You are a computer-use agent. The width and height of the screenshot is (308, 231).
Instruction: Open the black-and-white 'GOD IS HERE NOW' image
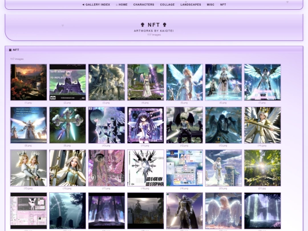click(x=145, y=168)
